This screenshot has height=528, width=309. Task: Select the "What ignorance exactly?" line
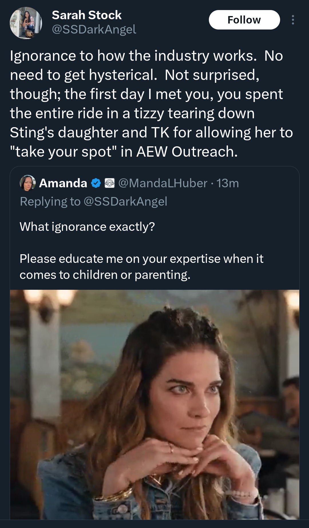(87, 227)
